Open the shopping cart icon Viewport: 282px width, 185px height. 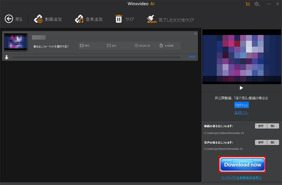coord(247,4)
